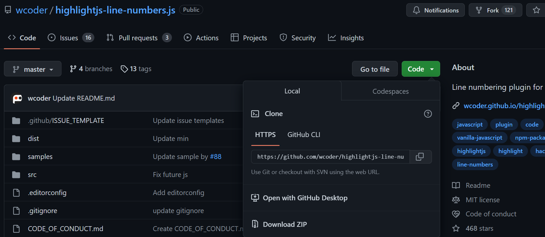
Task: Open the wcoder owner profile link
Action: click(x=32, y=10)
